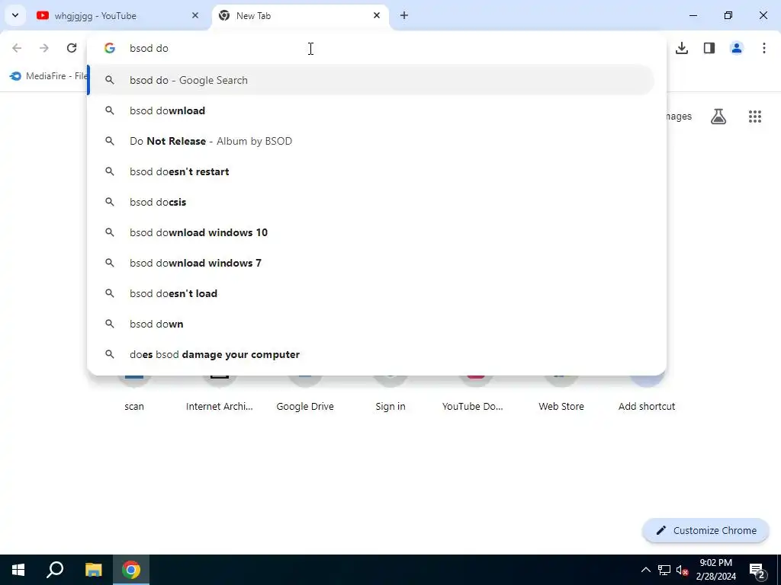Select "bsod doesn't restart" suggestion

click(371, 171)
